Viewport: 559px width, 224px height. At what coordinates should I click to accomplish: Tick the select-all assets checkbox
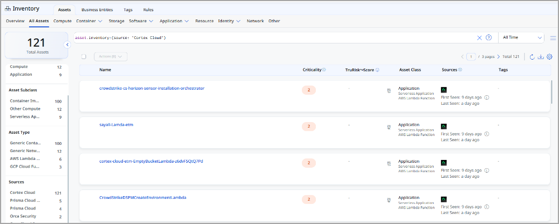click(84, 56)
